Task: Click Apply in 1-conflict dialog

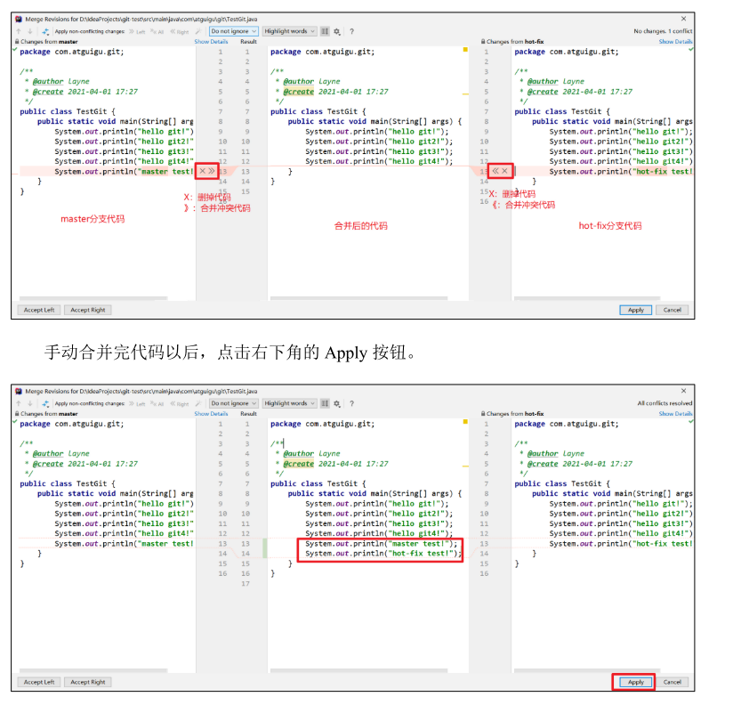Action: pos(636,310)
